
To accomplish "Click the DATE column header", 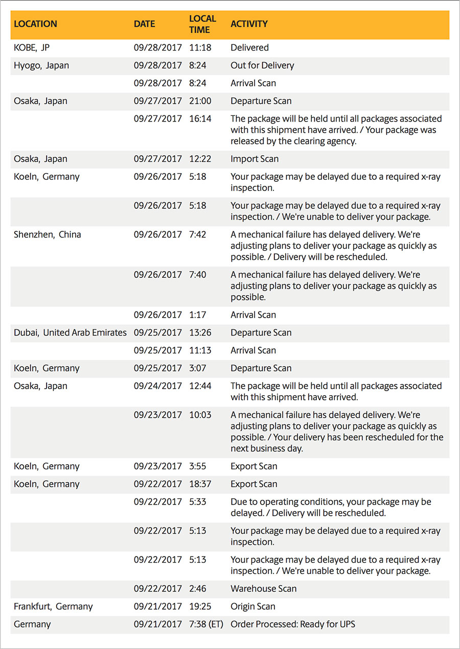I will coord(144,24).
